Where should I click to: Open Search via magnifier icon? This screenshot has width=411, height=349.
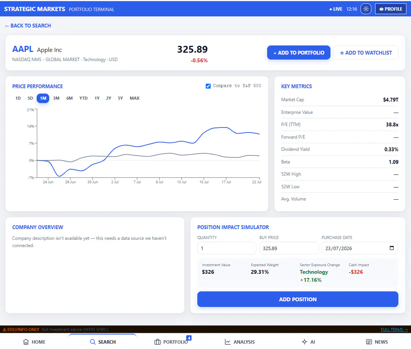pos(93,342)
